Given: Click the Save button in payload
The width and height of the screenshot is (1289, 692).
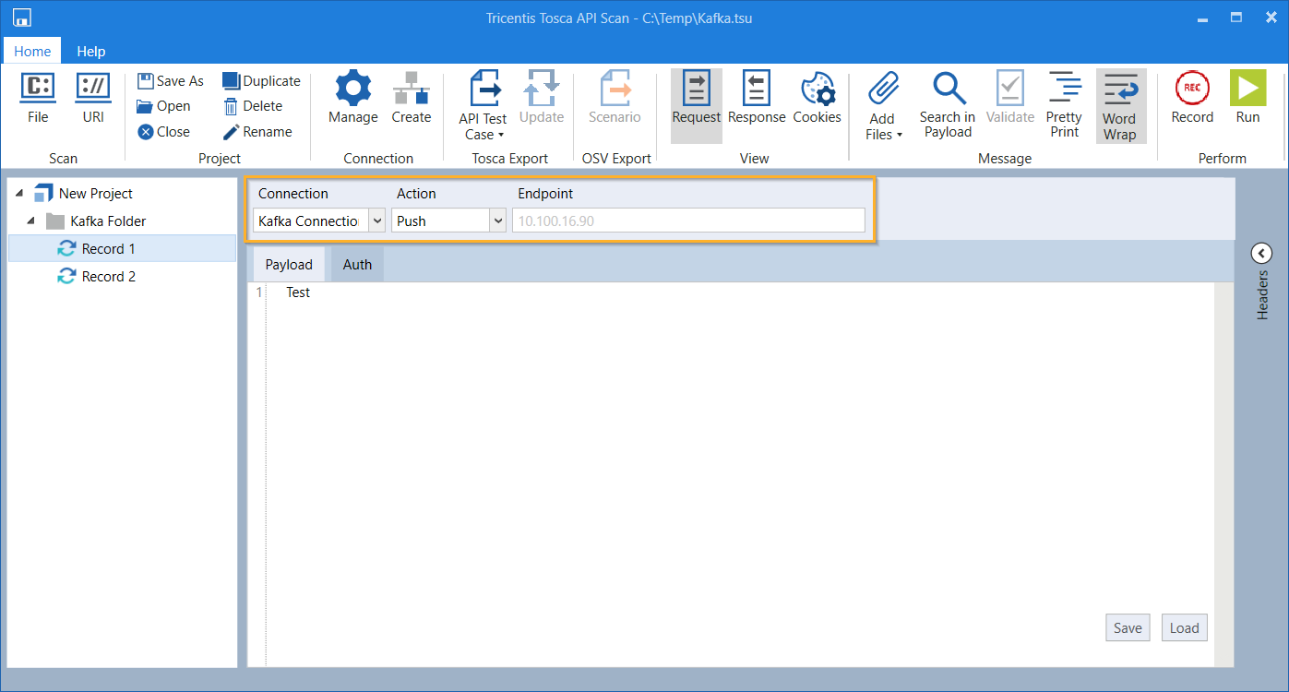Looking at the screenshot, I should (1128, 628).
